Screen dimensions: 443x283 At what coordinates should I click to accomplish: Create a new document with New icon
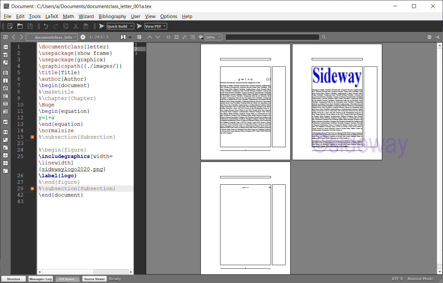(10, 26)
